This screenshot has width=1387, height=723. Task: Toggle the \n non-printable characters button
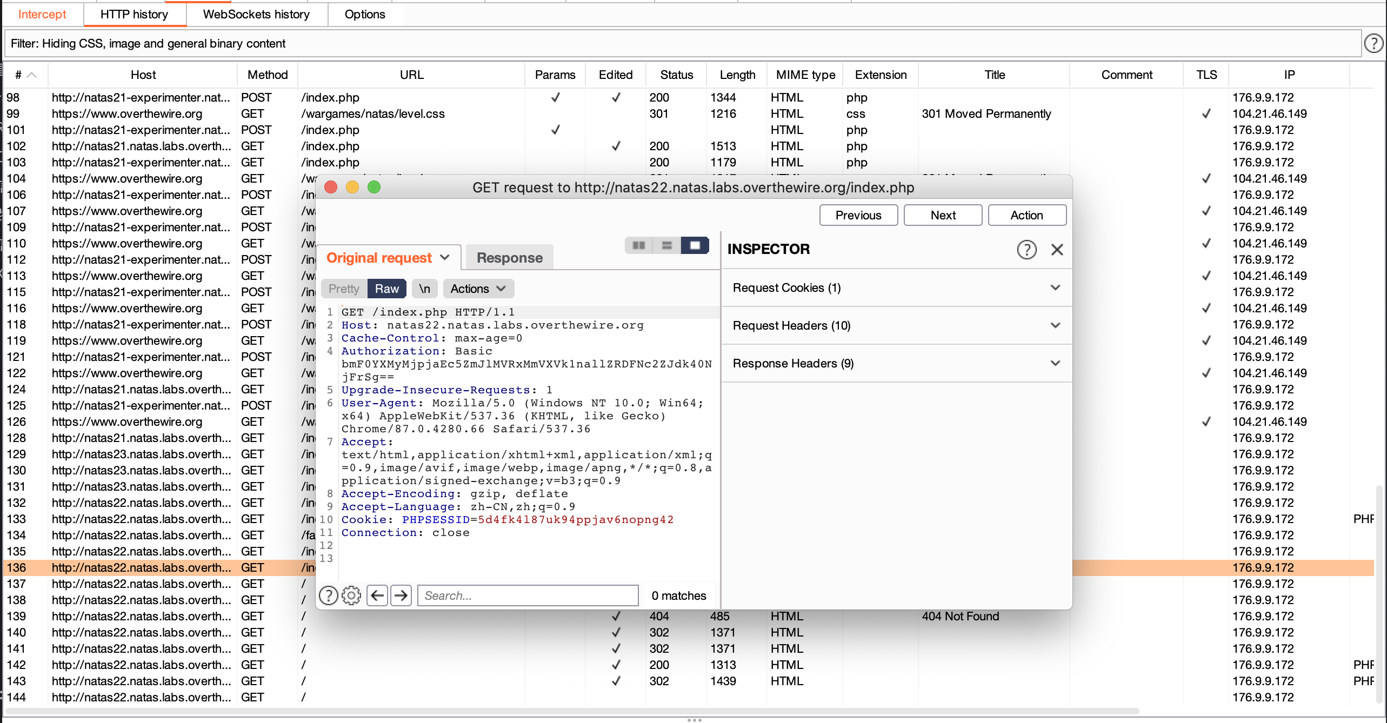coord(425,289)
